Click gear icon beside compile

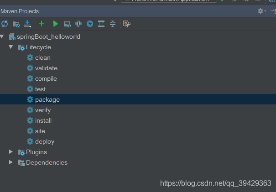tap(30, 78)
